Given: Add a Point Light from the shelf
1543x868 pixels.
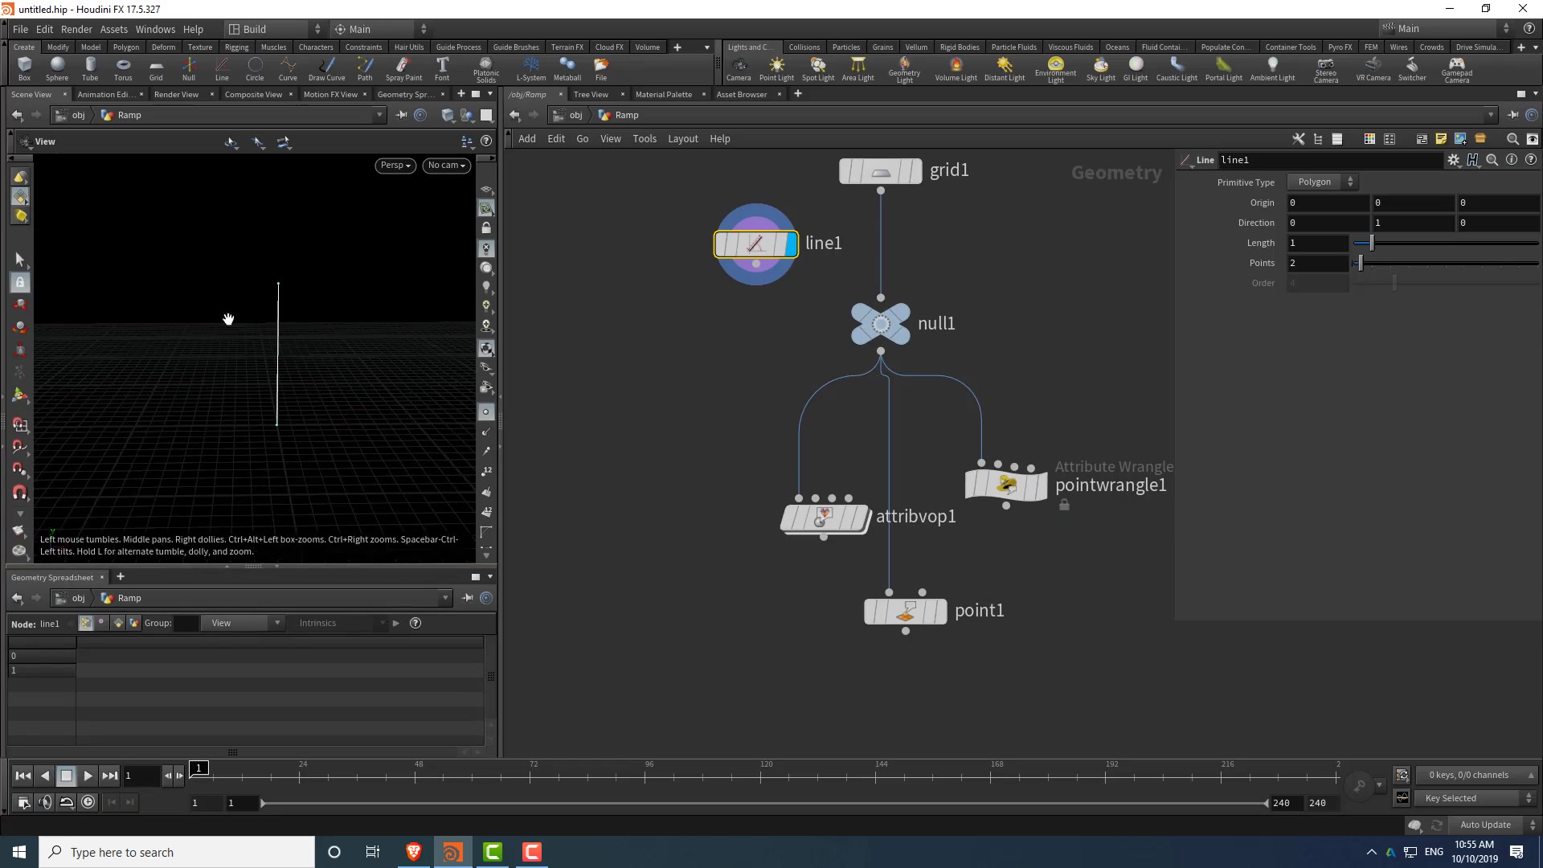Looking at the screenshot, I should pos(776,68).
